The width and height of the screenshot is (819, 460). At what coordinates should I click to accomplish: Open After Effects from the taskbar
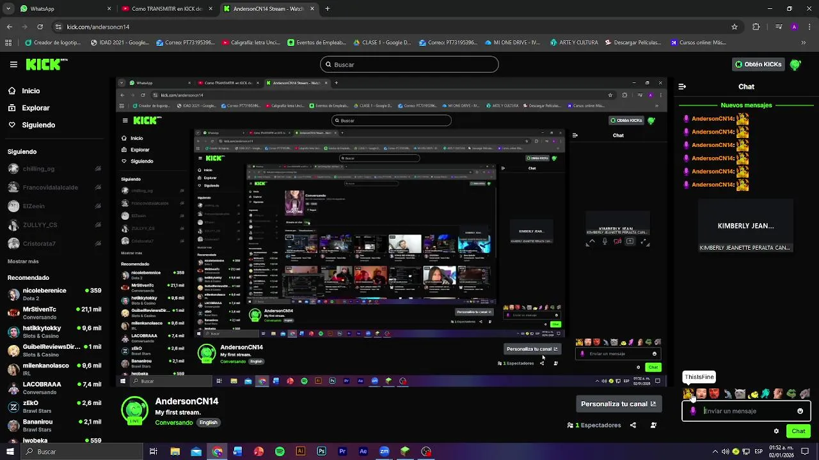(363, 452)
